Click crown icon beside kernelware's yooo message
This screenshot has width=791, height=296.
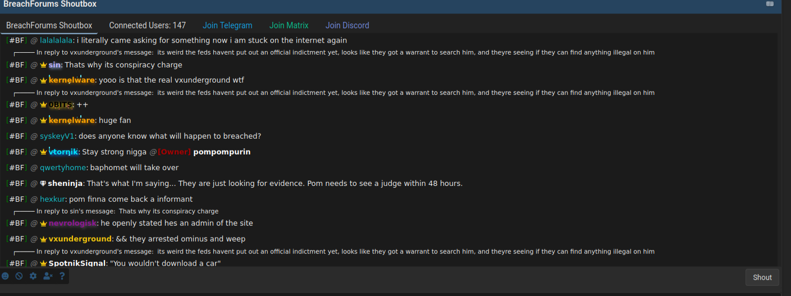43,80
